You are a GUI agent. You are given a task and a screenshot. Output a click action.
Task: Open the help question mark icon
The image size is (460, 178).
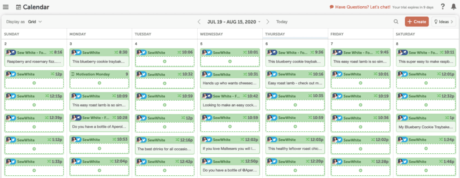(x=443, y=7)
